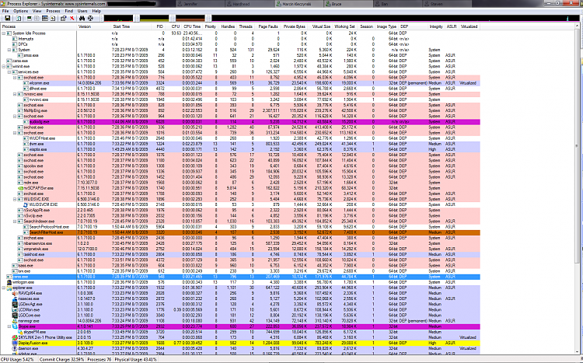Switch to the Bruce window tab
The width and height of the screenshot is (583, 363).
coord(348,4)
